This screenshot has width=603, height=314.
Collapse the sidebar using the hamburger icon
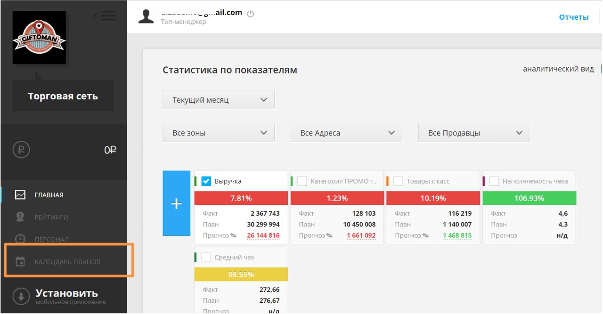click(x=108, y=16)
